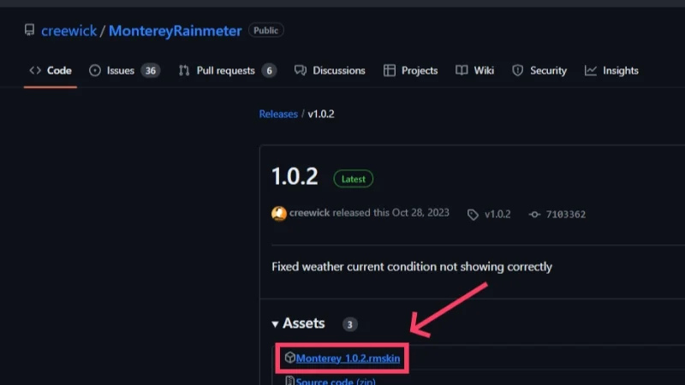Click creewick's avatar image
Viewport: 685px width, 385px height.
[279, 213]
